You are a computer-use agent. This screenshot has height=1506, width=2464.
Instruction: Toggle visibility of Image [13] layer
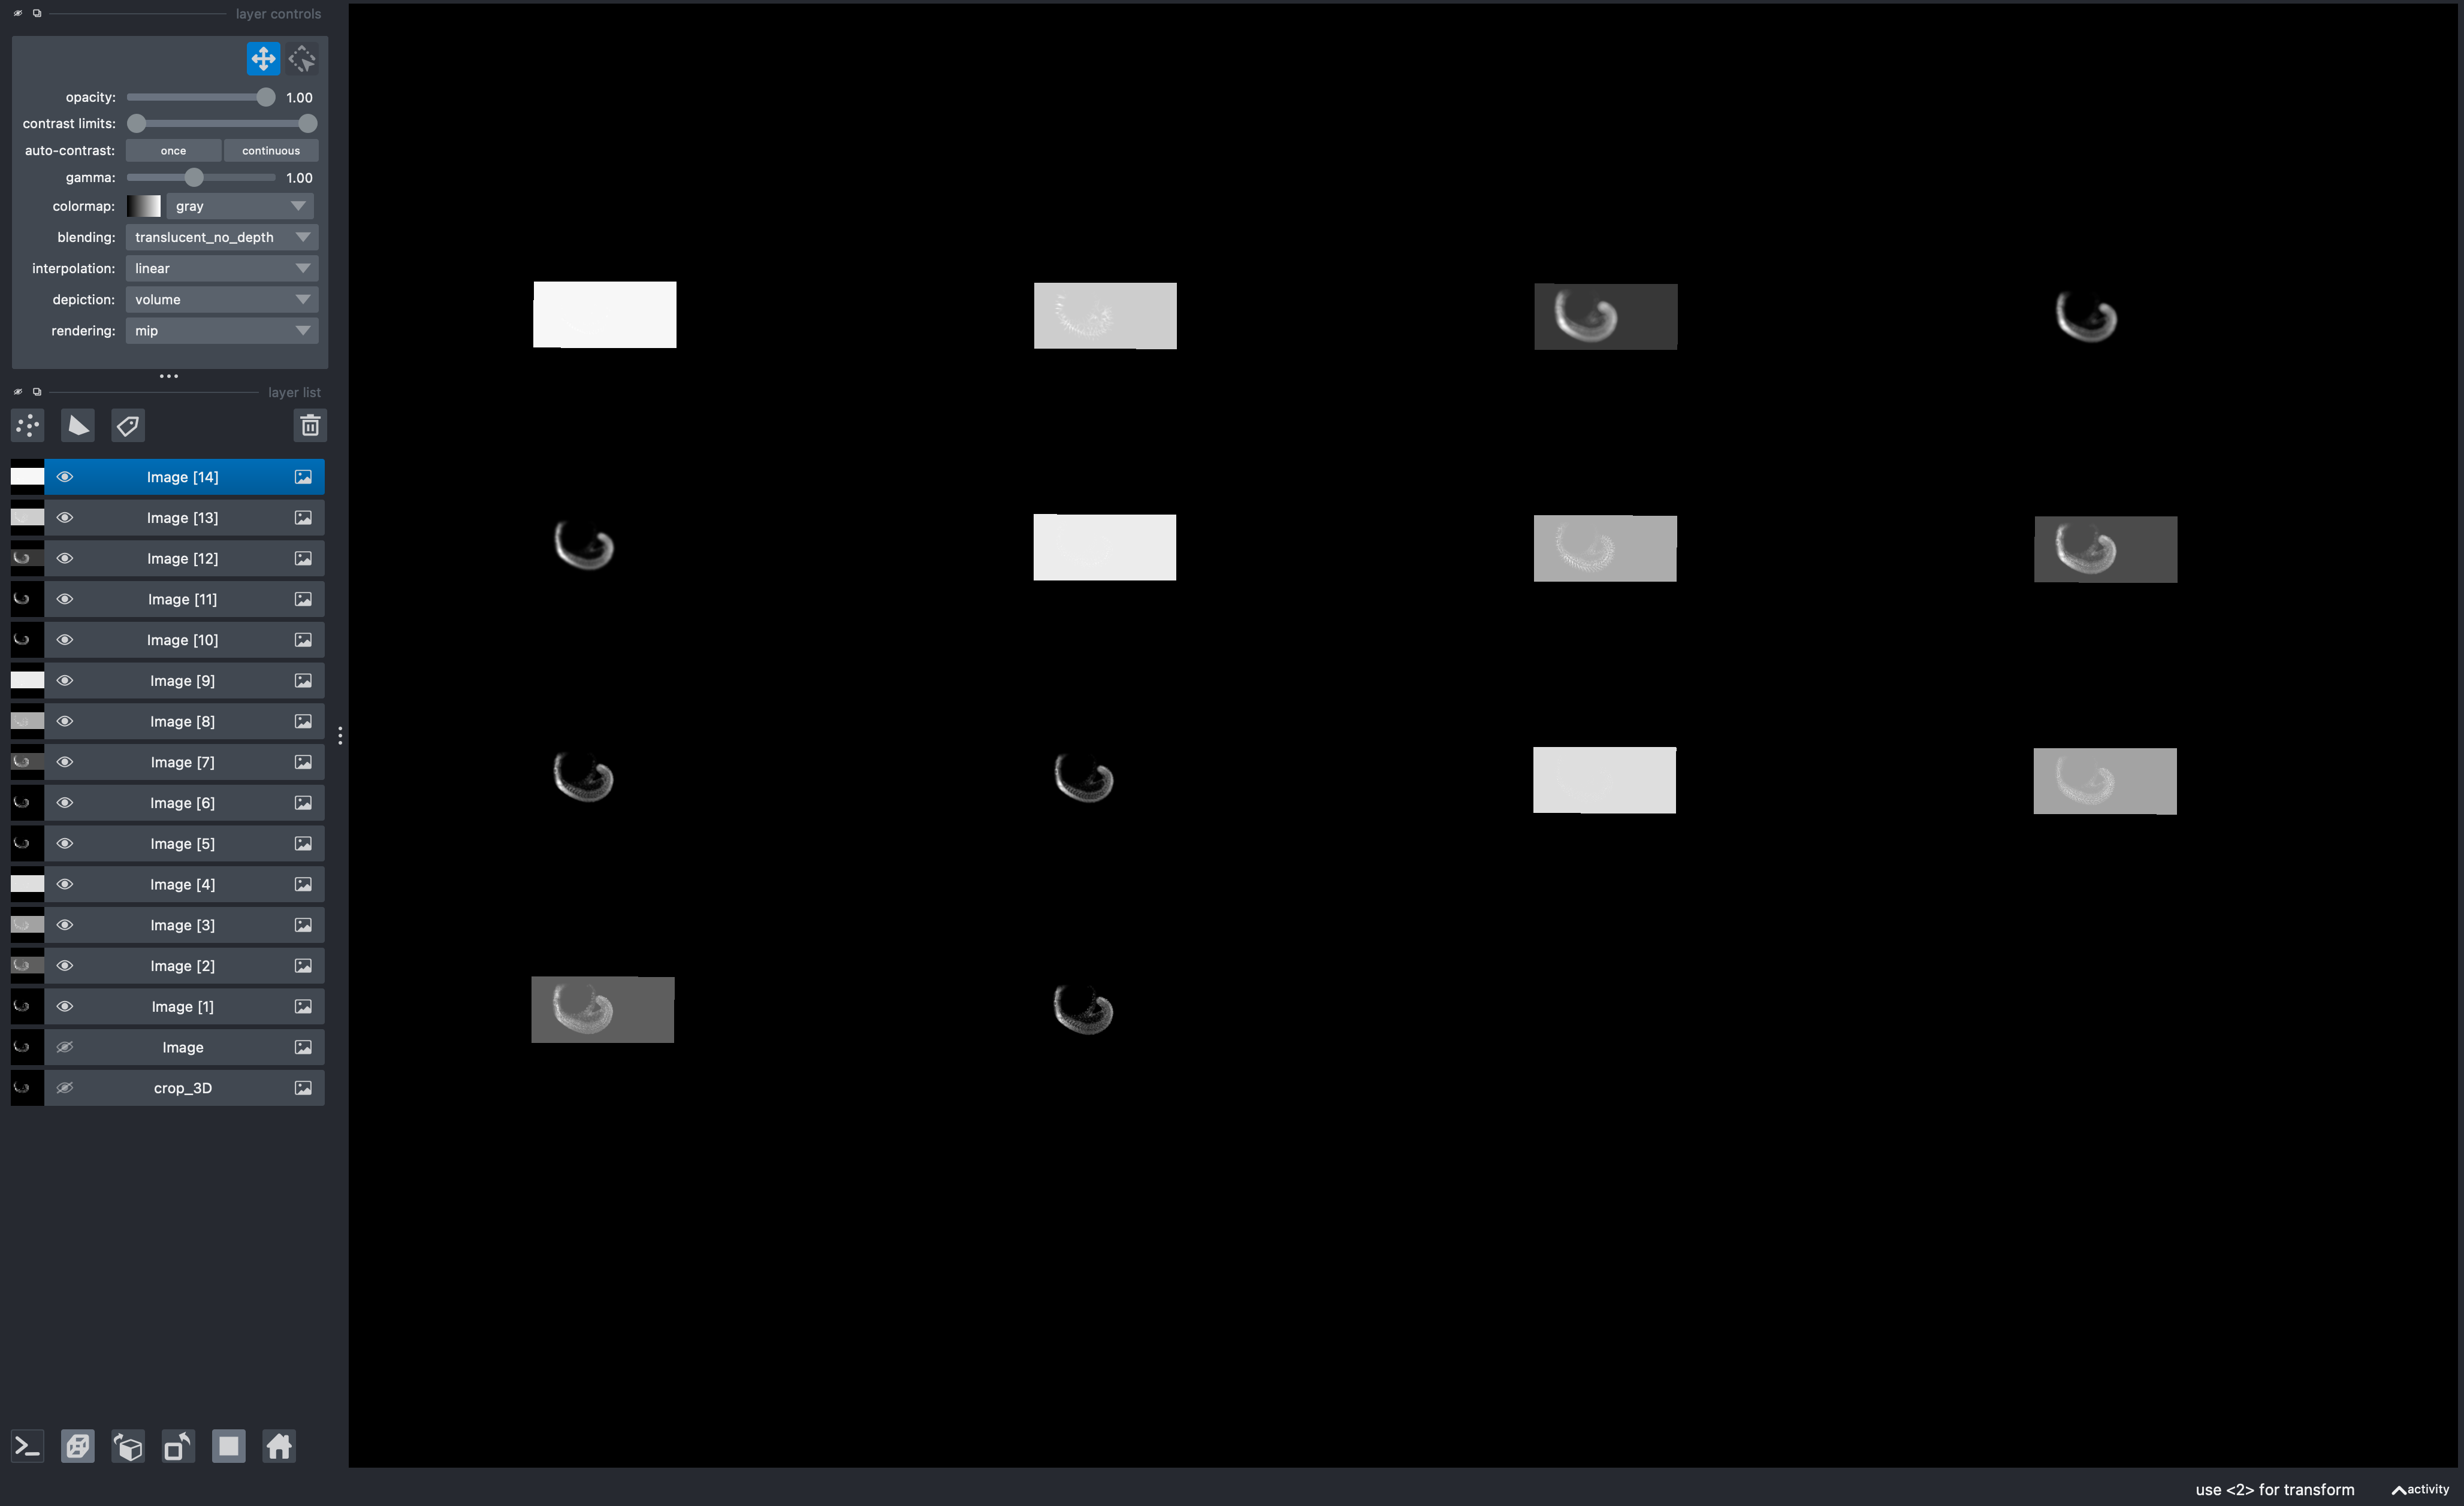coord(65,517)
